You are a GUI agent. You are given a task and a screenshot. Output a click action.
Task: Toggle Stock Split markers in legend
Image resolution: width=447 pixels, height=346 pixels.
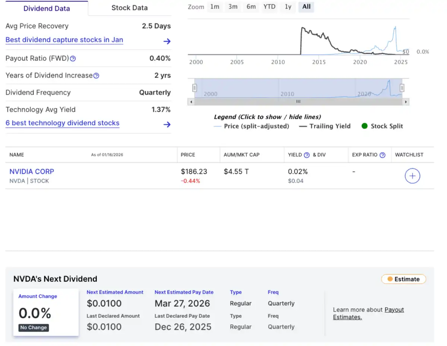382,126
